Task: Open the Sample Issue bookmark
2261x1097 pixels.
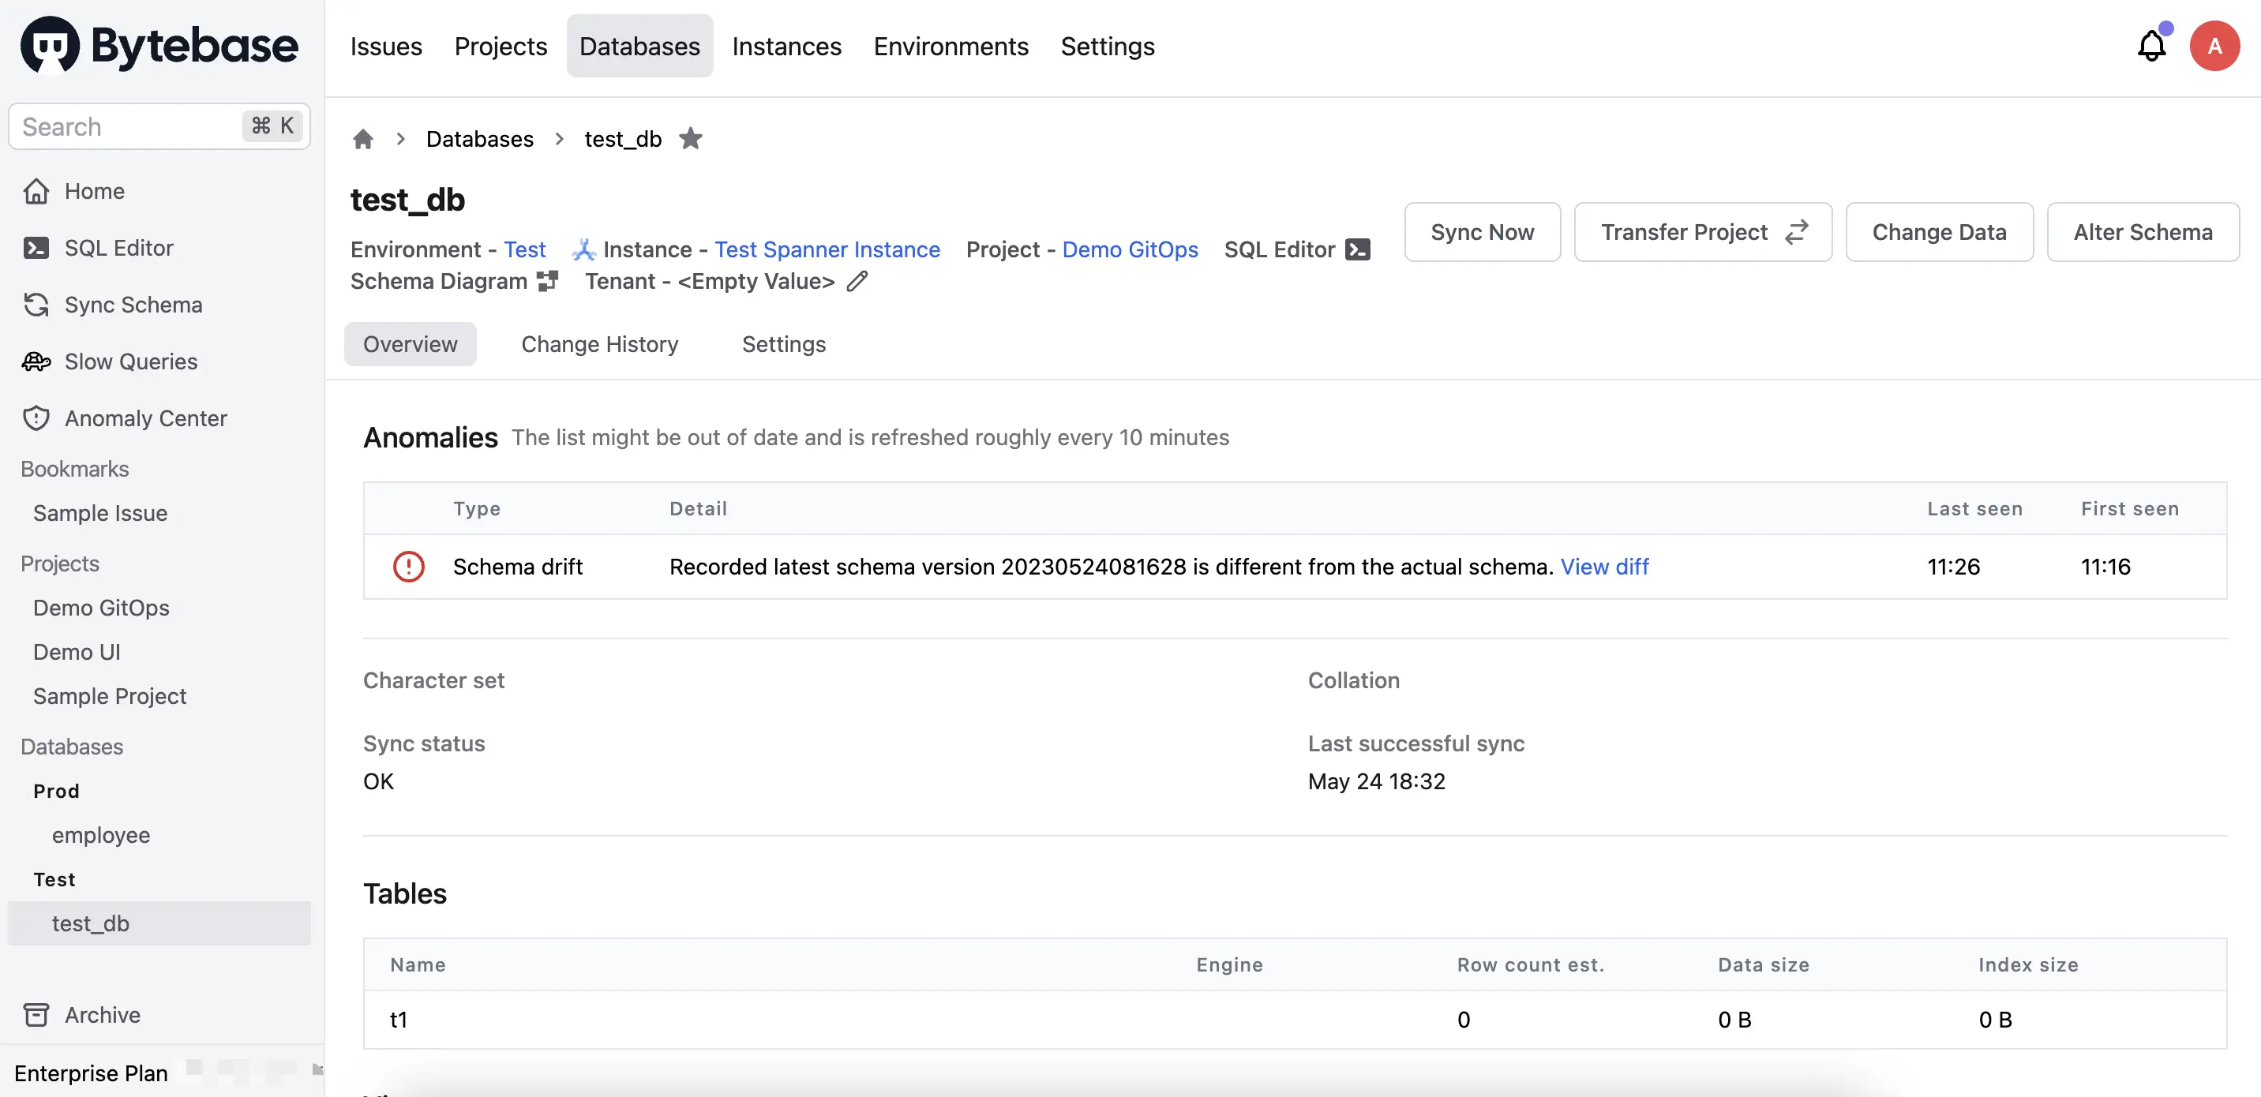Action: point(100,514)
